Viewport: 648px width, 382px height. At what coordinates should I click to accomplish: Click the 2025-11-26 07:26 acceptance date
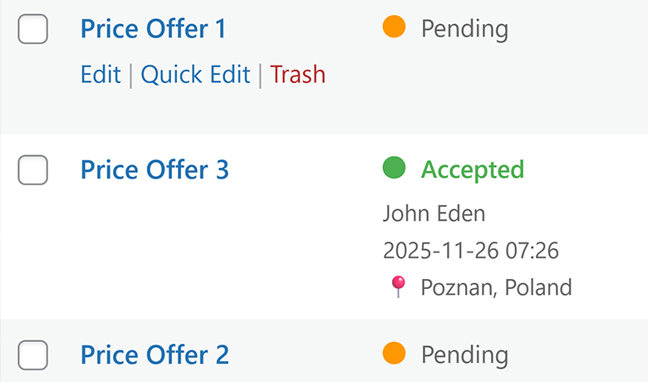tap(470, 250)
